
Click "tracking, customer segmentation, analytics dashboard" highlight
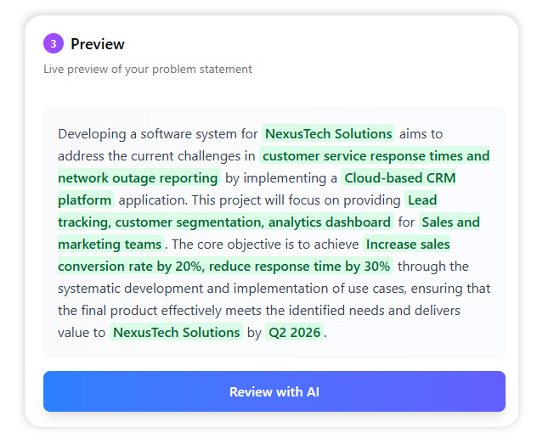coord(224,222)
